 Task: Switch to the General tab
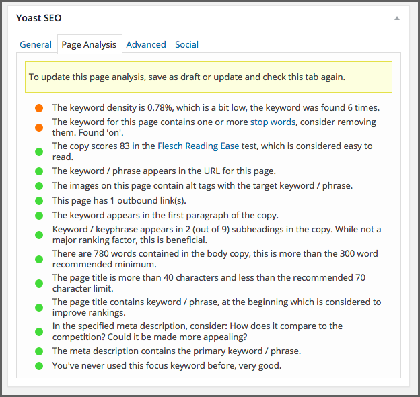click(36, 44)
